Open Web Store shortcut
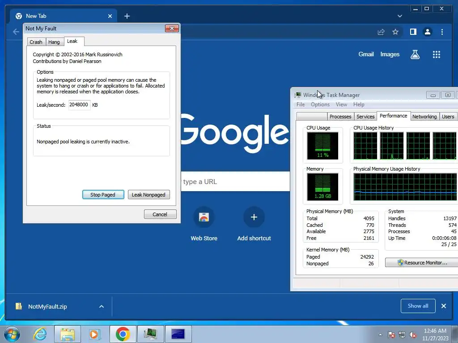458x343 pixels. tap(204, 224)
